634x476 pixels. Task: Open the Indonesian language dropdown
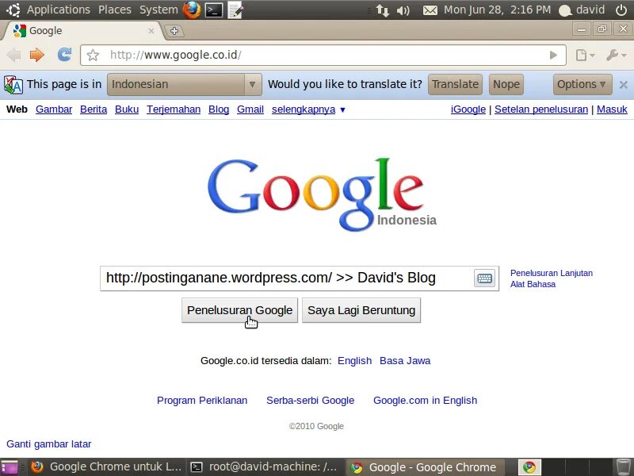point(185,84)
